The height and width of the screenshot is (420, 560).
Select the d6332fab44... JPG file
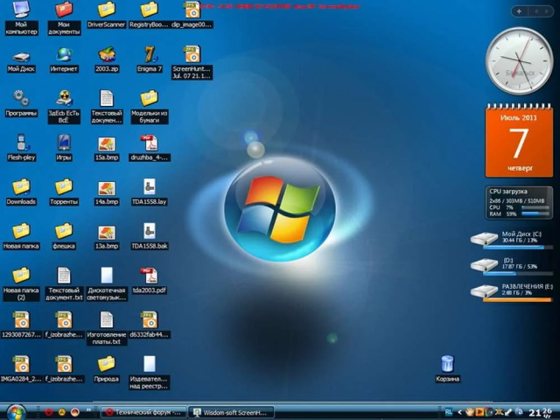(x=150, y=325)
